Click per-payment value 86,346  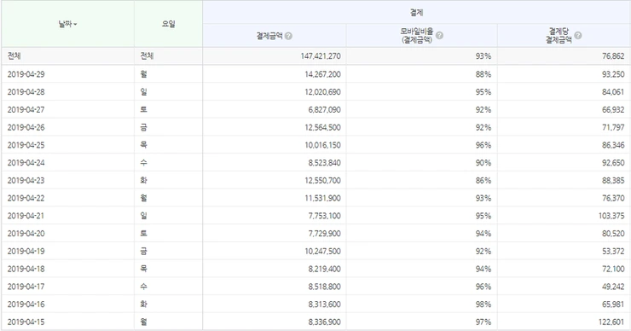point(613,145)
